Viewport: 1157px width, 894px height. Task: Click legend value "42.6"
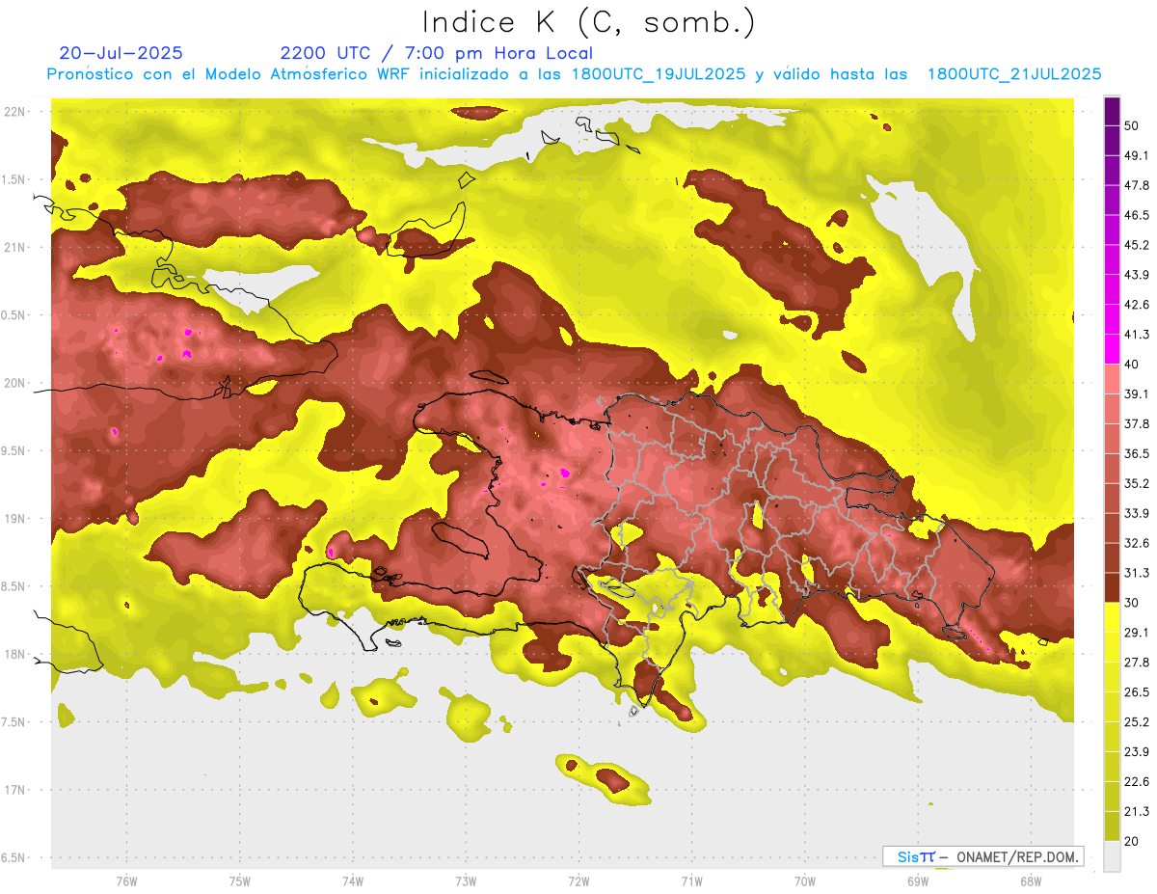(1136, 305)
